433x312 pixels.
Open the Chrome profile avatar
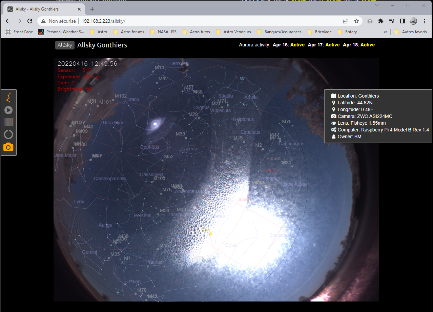pyautogui.click(x=413, y=21)
